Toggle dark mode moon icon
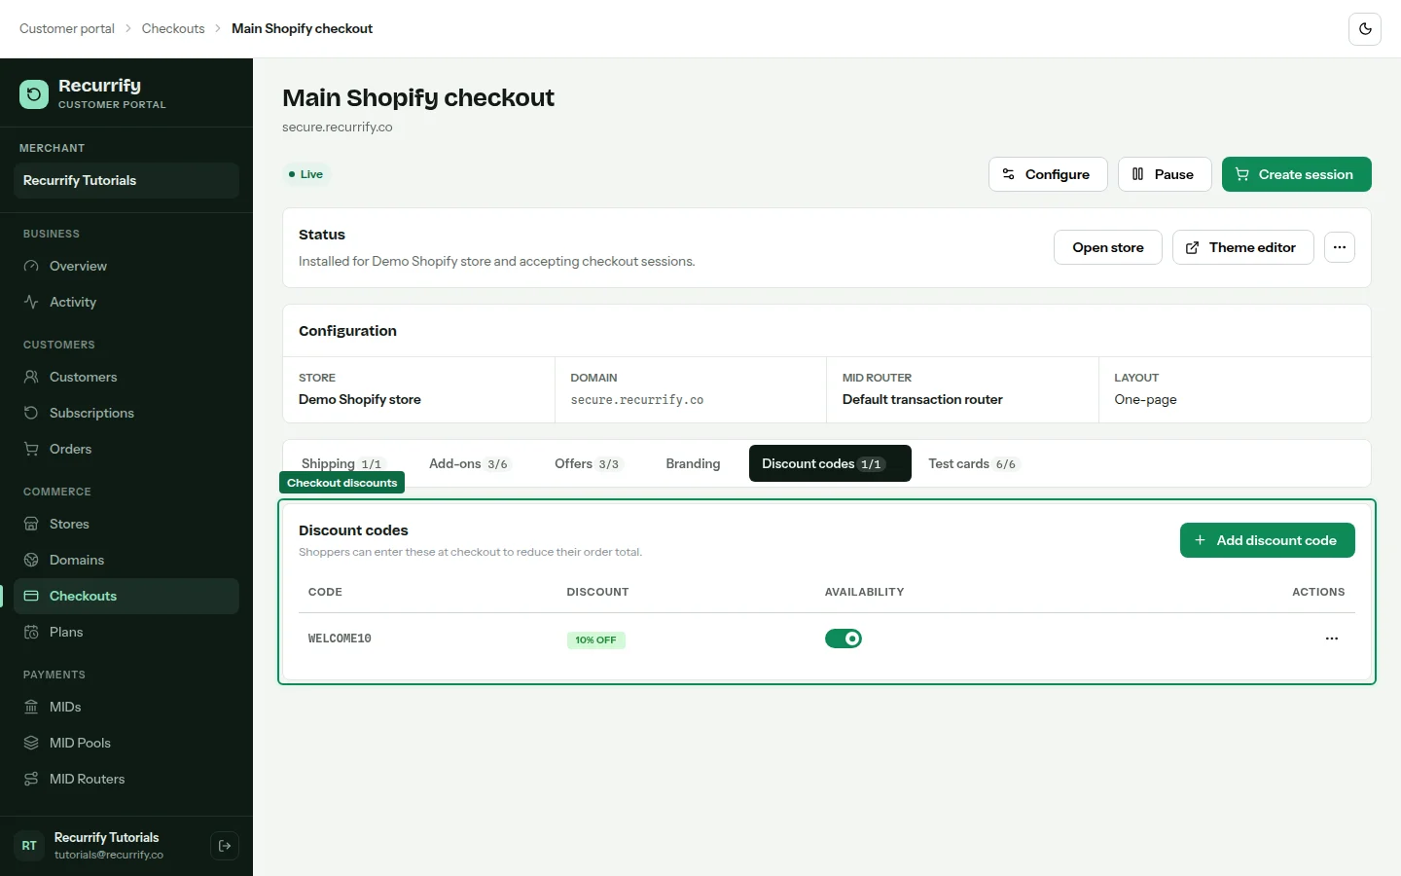 pos(1365,29)
